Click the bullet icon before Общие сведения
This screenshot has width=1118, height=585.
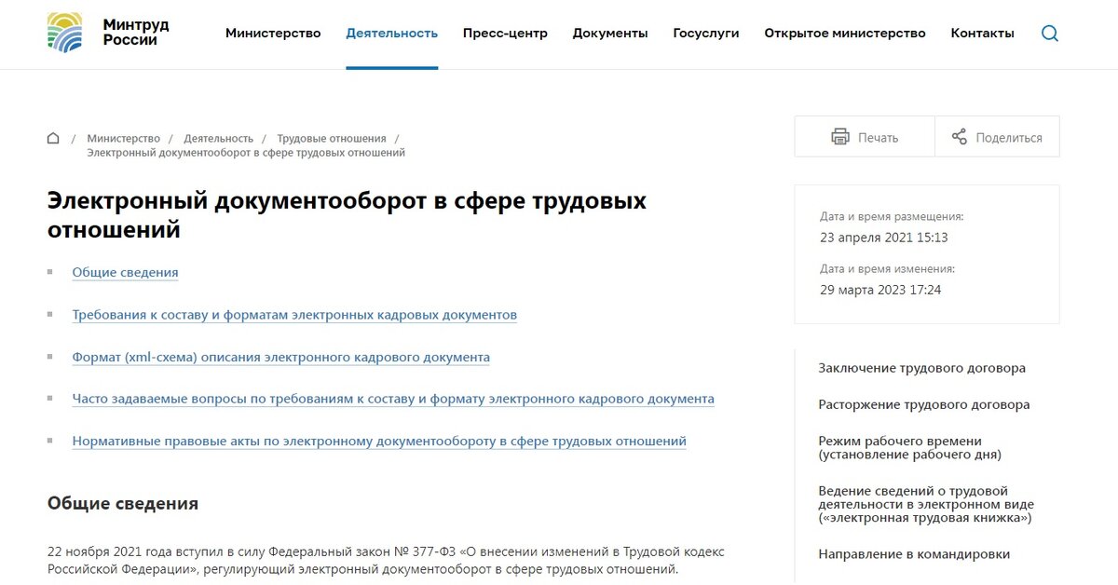51,270
